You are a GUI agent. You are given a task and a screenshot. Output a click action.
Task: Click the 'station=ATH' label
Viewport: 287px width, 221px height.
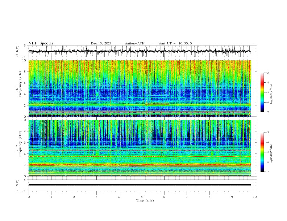coord(134,43)
